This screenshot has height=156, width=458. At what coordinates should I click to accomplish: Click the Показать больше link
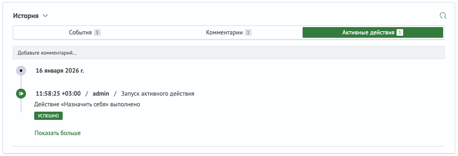pos(58,133)
